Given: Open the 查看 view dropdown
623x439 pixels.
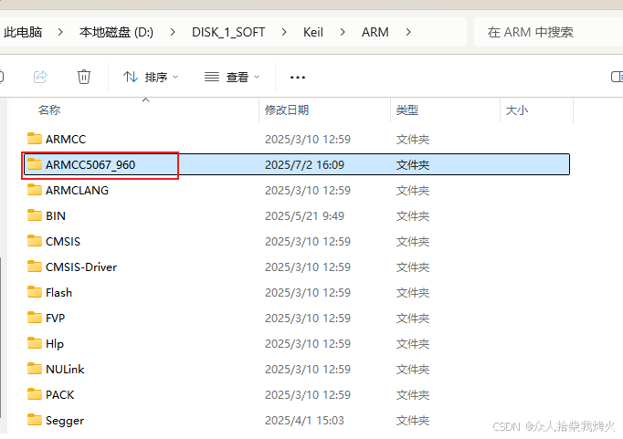Looking at the screenshot, I should point(232,77).
